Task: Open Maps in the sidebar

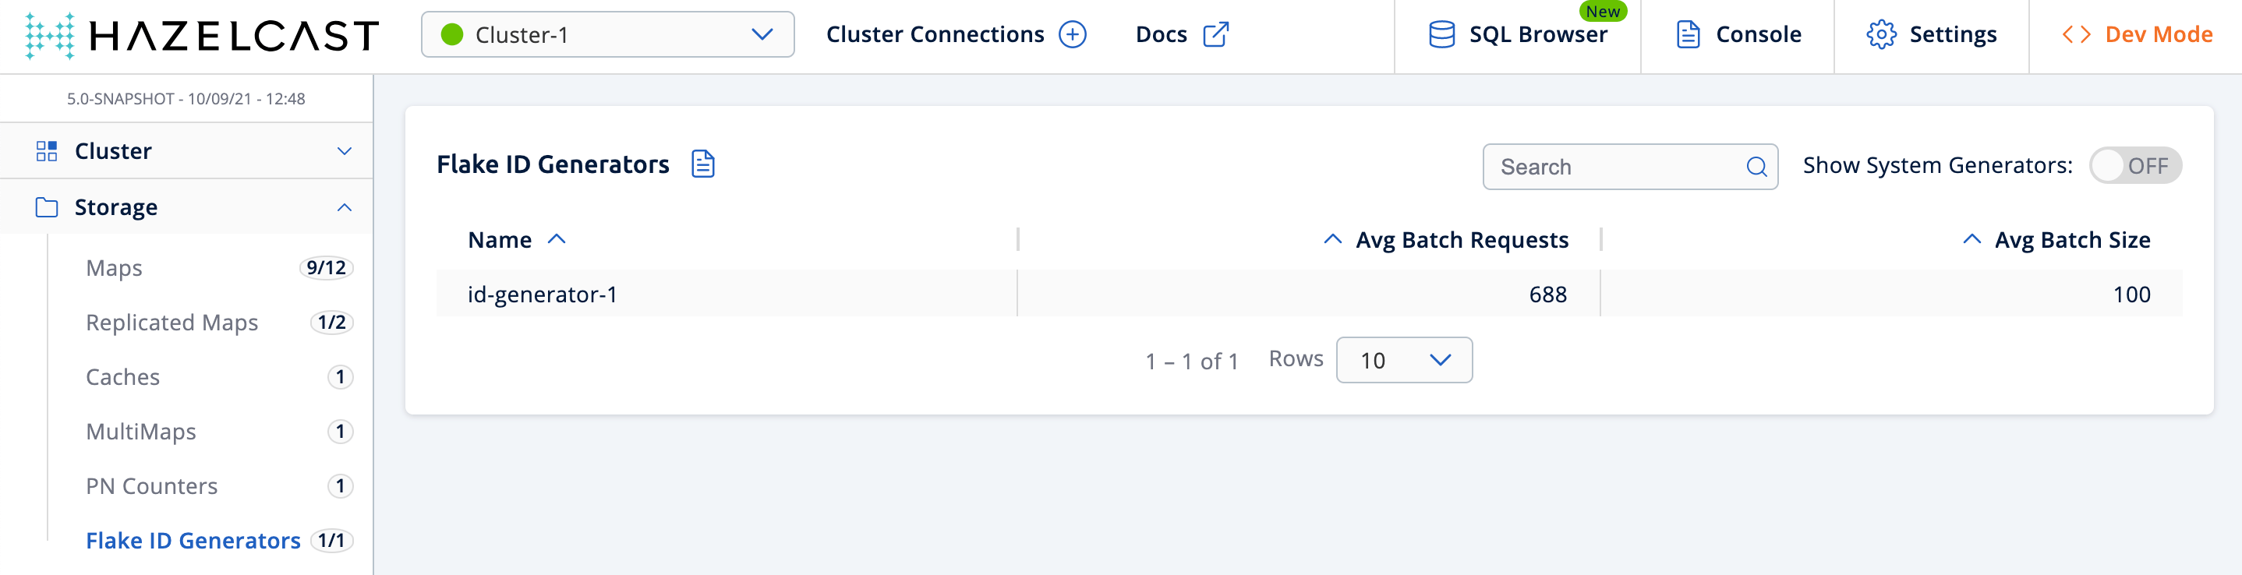Action: point(114,268)
